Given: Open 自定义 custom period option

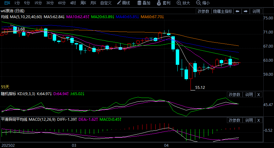Looking at the screenshot, I should 106,3.
